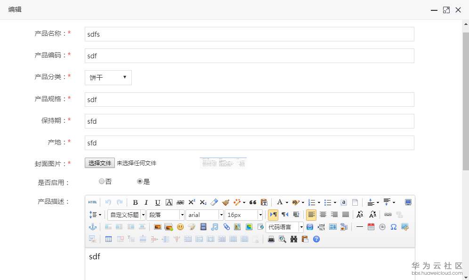The height and width of the screenshot is (280, 469).
Task: Insert a hyperlink with the link icon
Action: 388,215
